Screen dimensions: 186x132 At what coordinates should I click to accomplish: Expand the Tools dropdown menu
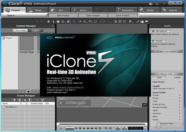tap(11, 15)
